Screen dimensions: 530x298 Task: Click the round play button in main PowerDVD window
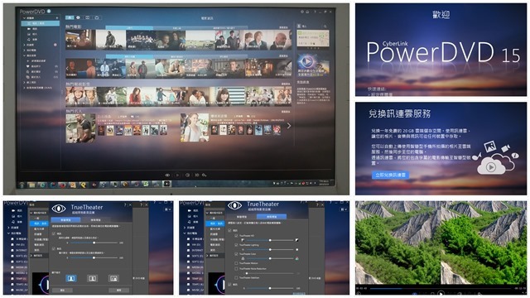coord(177,175)
